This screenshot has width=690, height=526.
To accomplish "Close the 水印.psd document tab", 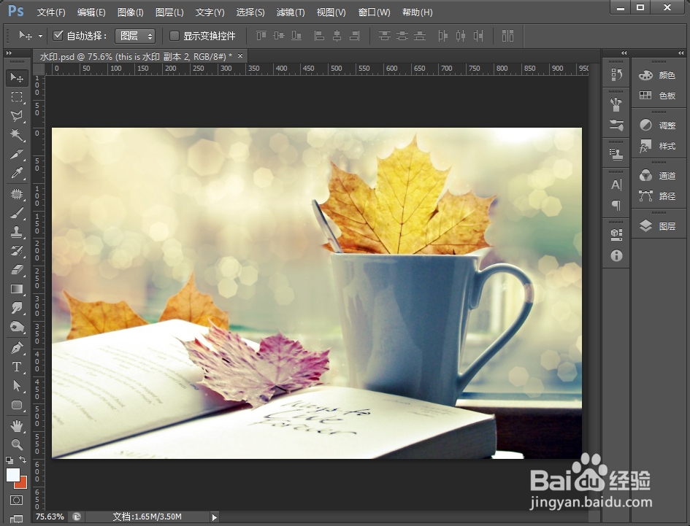I will 240,56.
